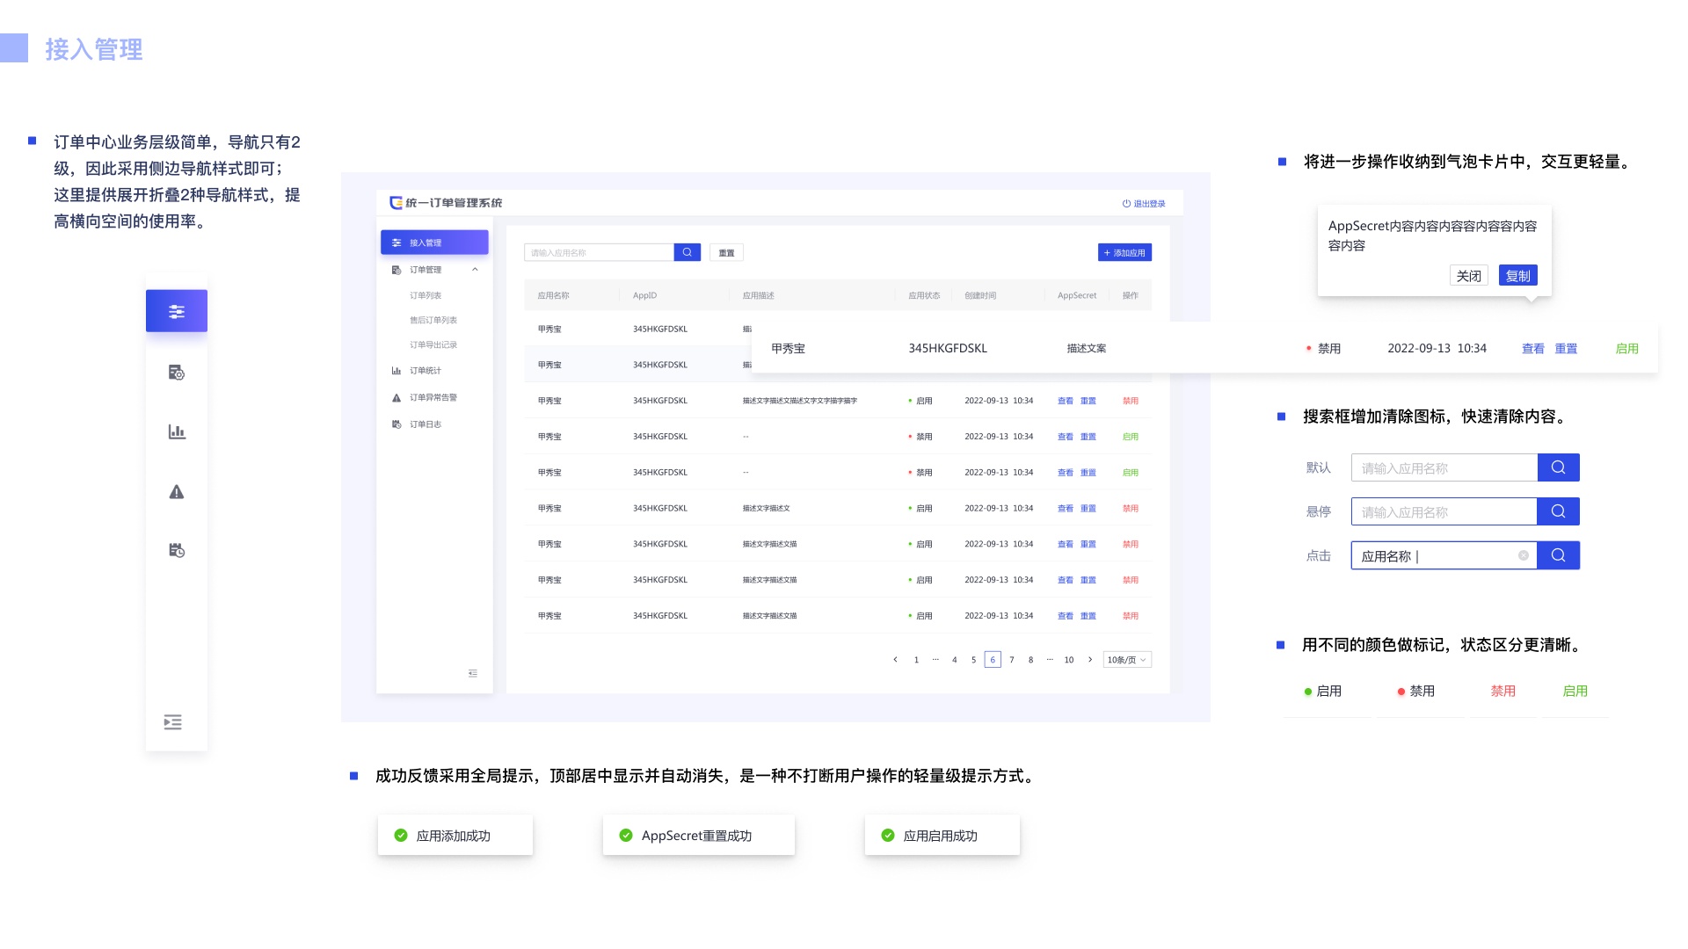Viewport: 1688px width, 949px height.
Task: Open 订单异常告警 sidebar menu item
Action: (433, 397)
